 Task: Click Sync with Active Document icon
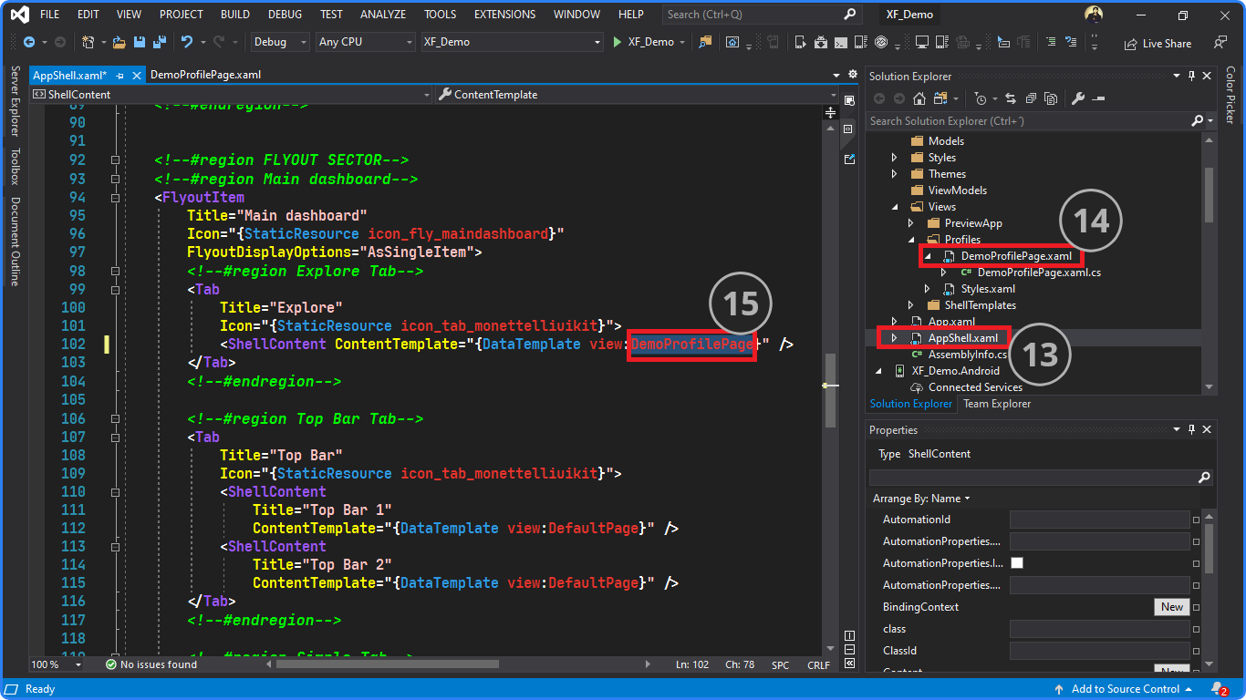click(x=1011, y=98)
